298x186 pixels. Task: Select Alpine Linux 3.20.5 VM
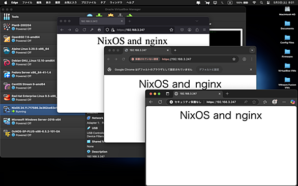tap(28, 50)
